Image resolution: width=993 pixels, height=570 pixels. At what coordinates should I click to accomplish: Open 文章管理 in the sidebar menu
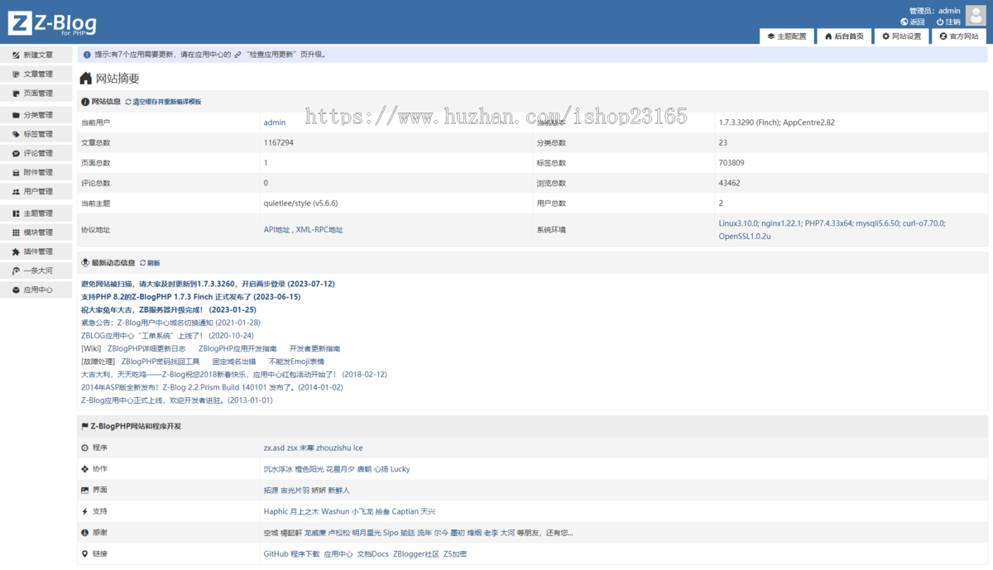click(x=36, y=74)
